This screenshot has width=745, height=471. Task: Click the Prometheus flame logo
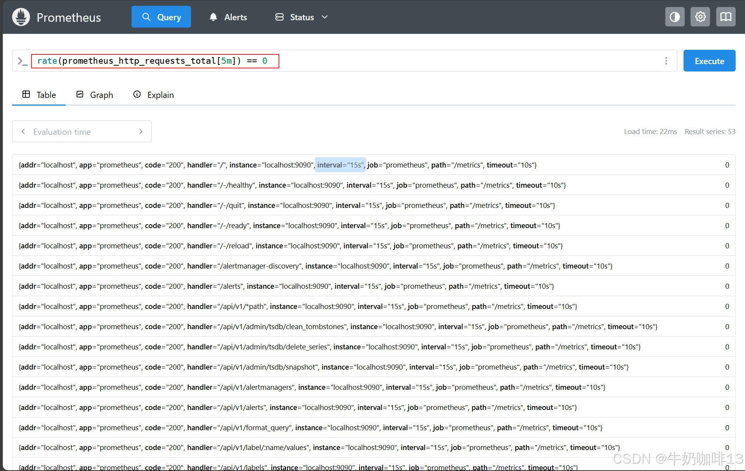coord(21,17)
